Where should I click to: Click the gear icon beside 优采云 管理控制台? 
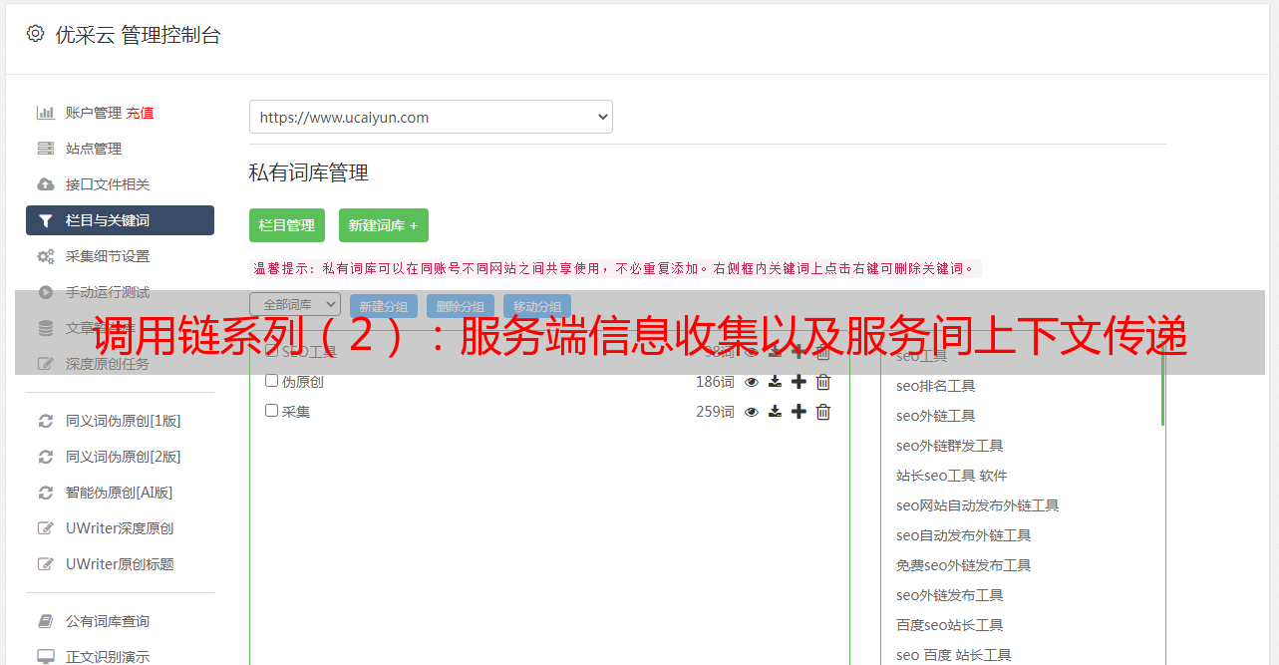36,34
